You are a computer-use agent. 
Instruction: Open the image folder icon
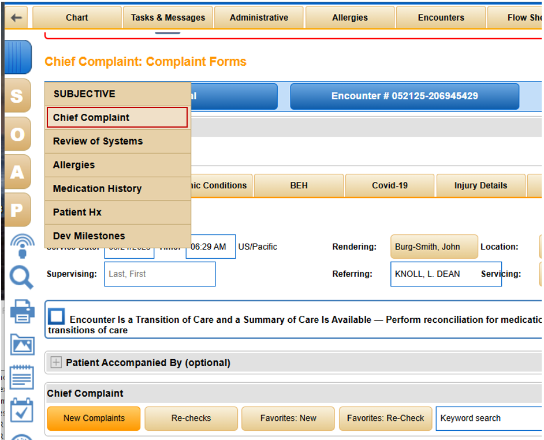click(22, 345)
